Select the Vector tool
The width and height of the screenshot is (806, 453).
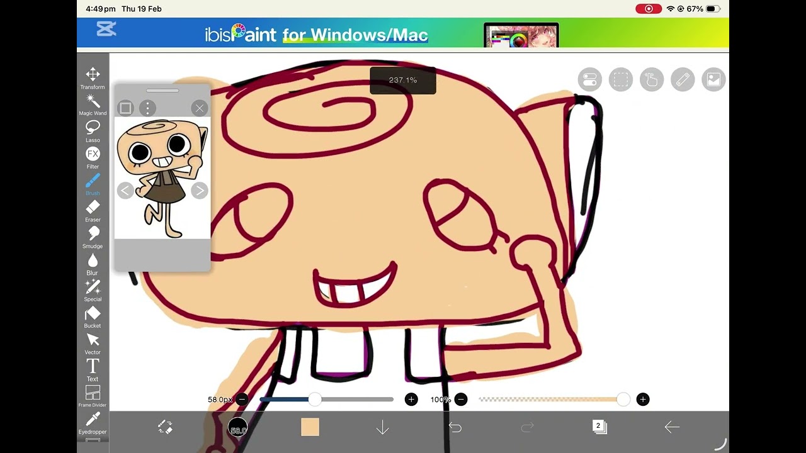pos(93,344)
